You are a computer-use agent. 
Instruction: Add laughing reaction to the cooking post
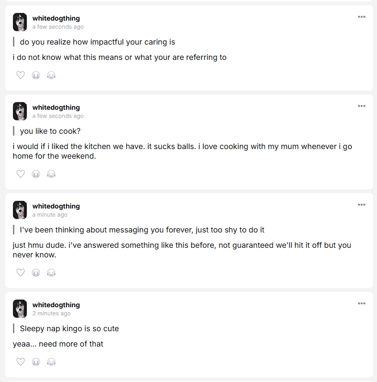tap(51, 174)
